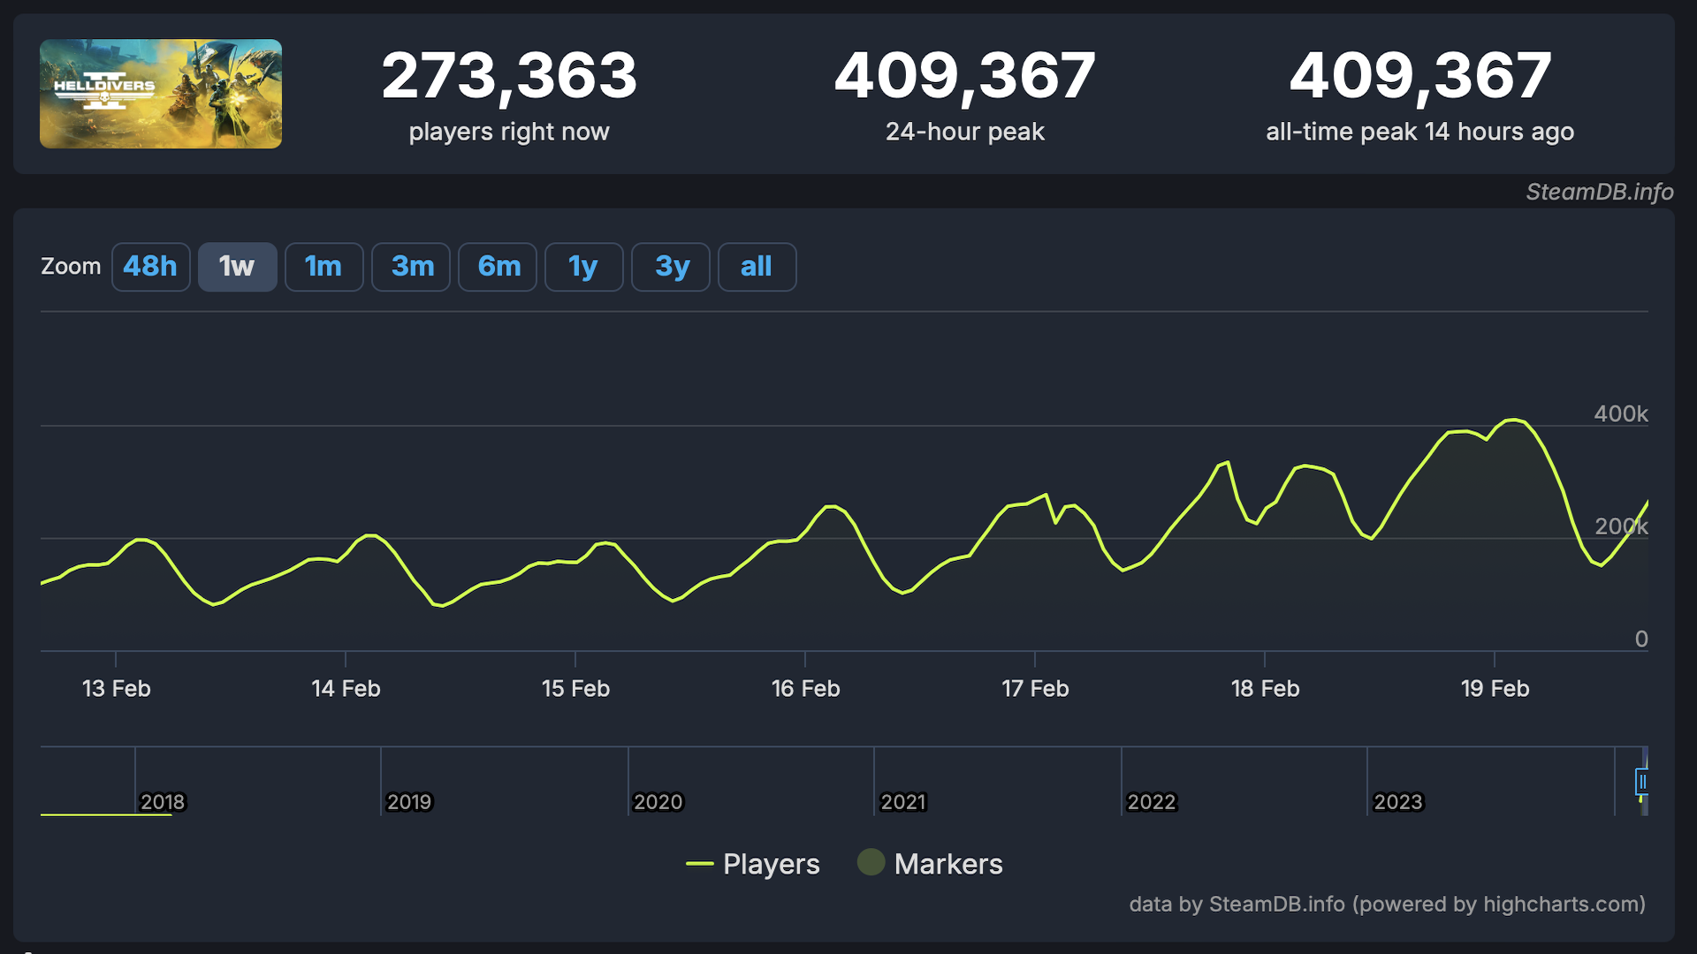Click the Helldivers 2 game thumbnail

click(x=161, y=93)
